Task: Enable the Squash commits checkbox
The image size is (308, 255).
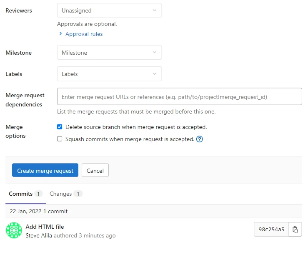Action: click(x=60, y=139)
